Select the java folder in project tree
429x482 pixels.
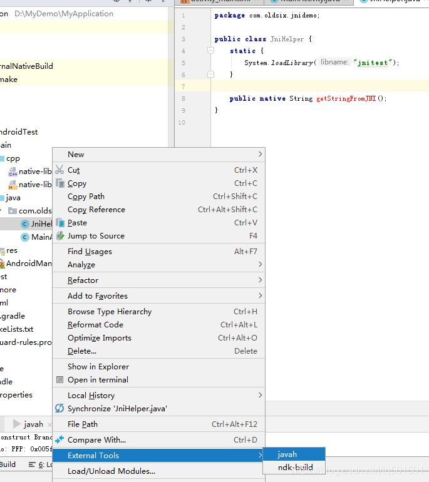point(13,198)
